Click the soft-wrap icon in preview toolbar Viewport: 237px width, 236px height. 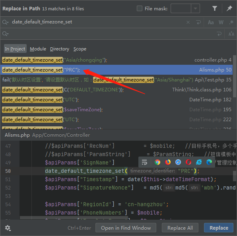[x=144, y=162]
